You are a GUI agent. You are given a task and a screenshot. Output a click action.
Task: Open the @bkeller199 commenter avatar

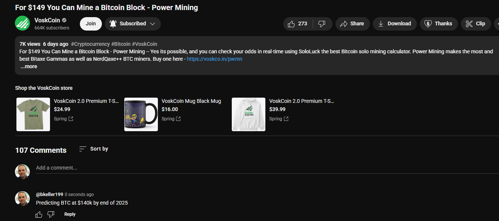tap(22, 199)
